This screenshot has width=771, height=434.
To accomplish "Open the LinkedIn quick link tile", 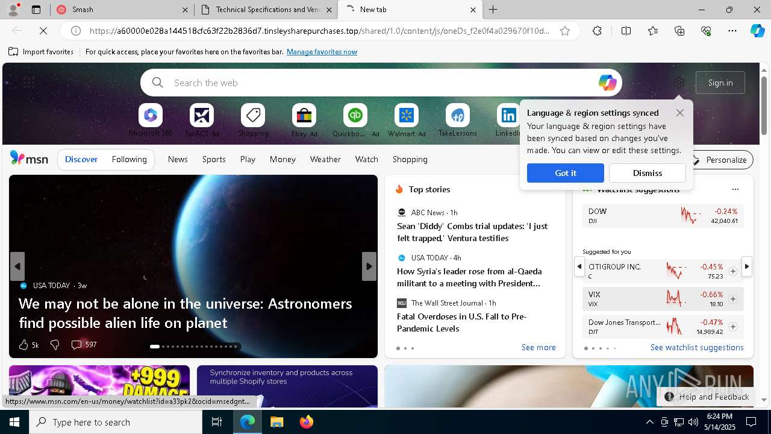I will point(509,120).
